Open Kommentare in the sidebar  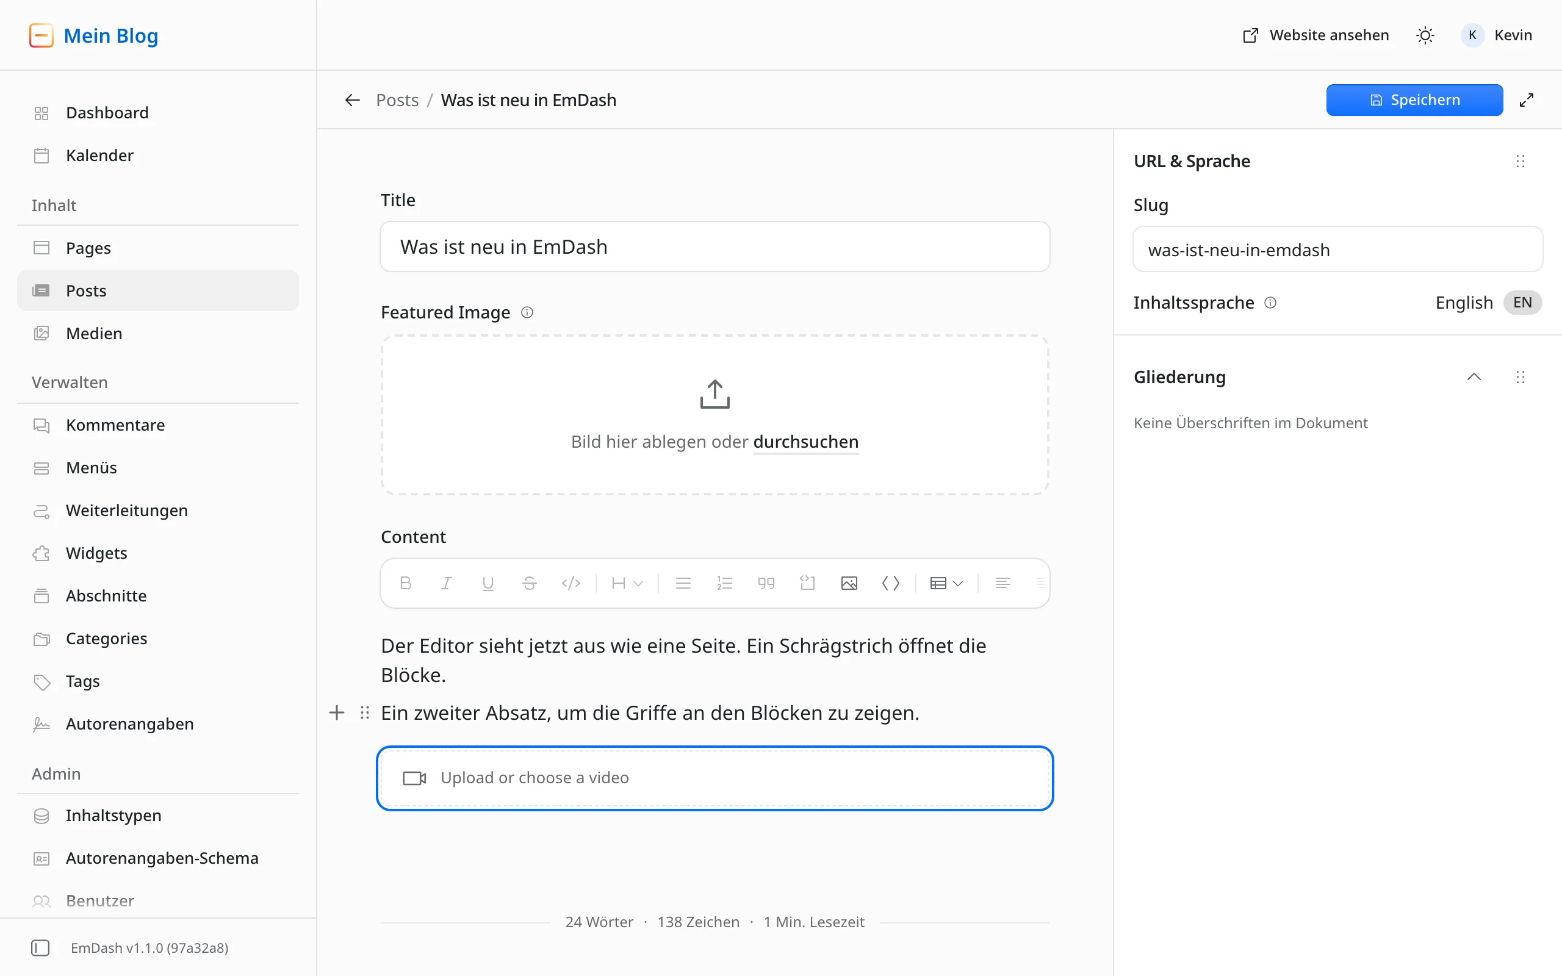tap(158, 425)
